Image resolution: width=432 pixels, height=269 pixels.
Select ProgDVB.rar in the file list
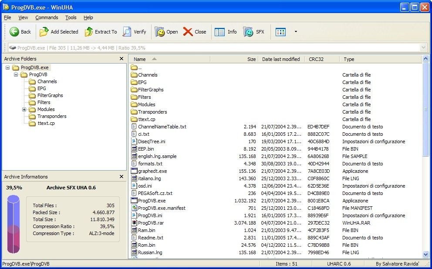coord(152,223)
